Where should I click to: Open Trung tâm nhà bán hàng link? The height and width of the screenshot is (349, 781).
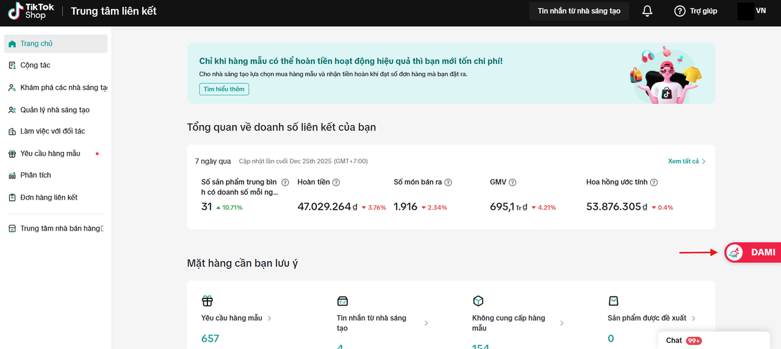tap(56, 229)
